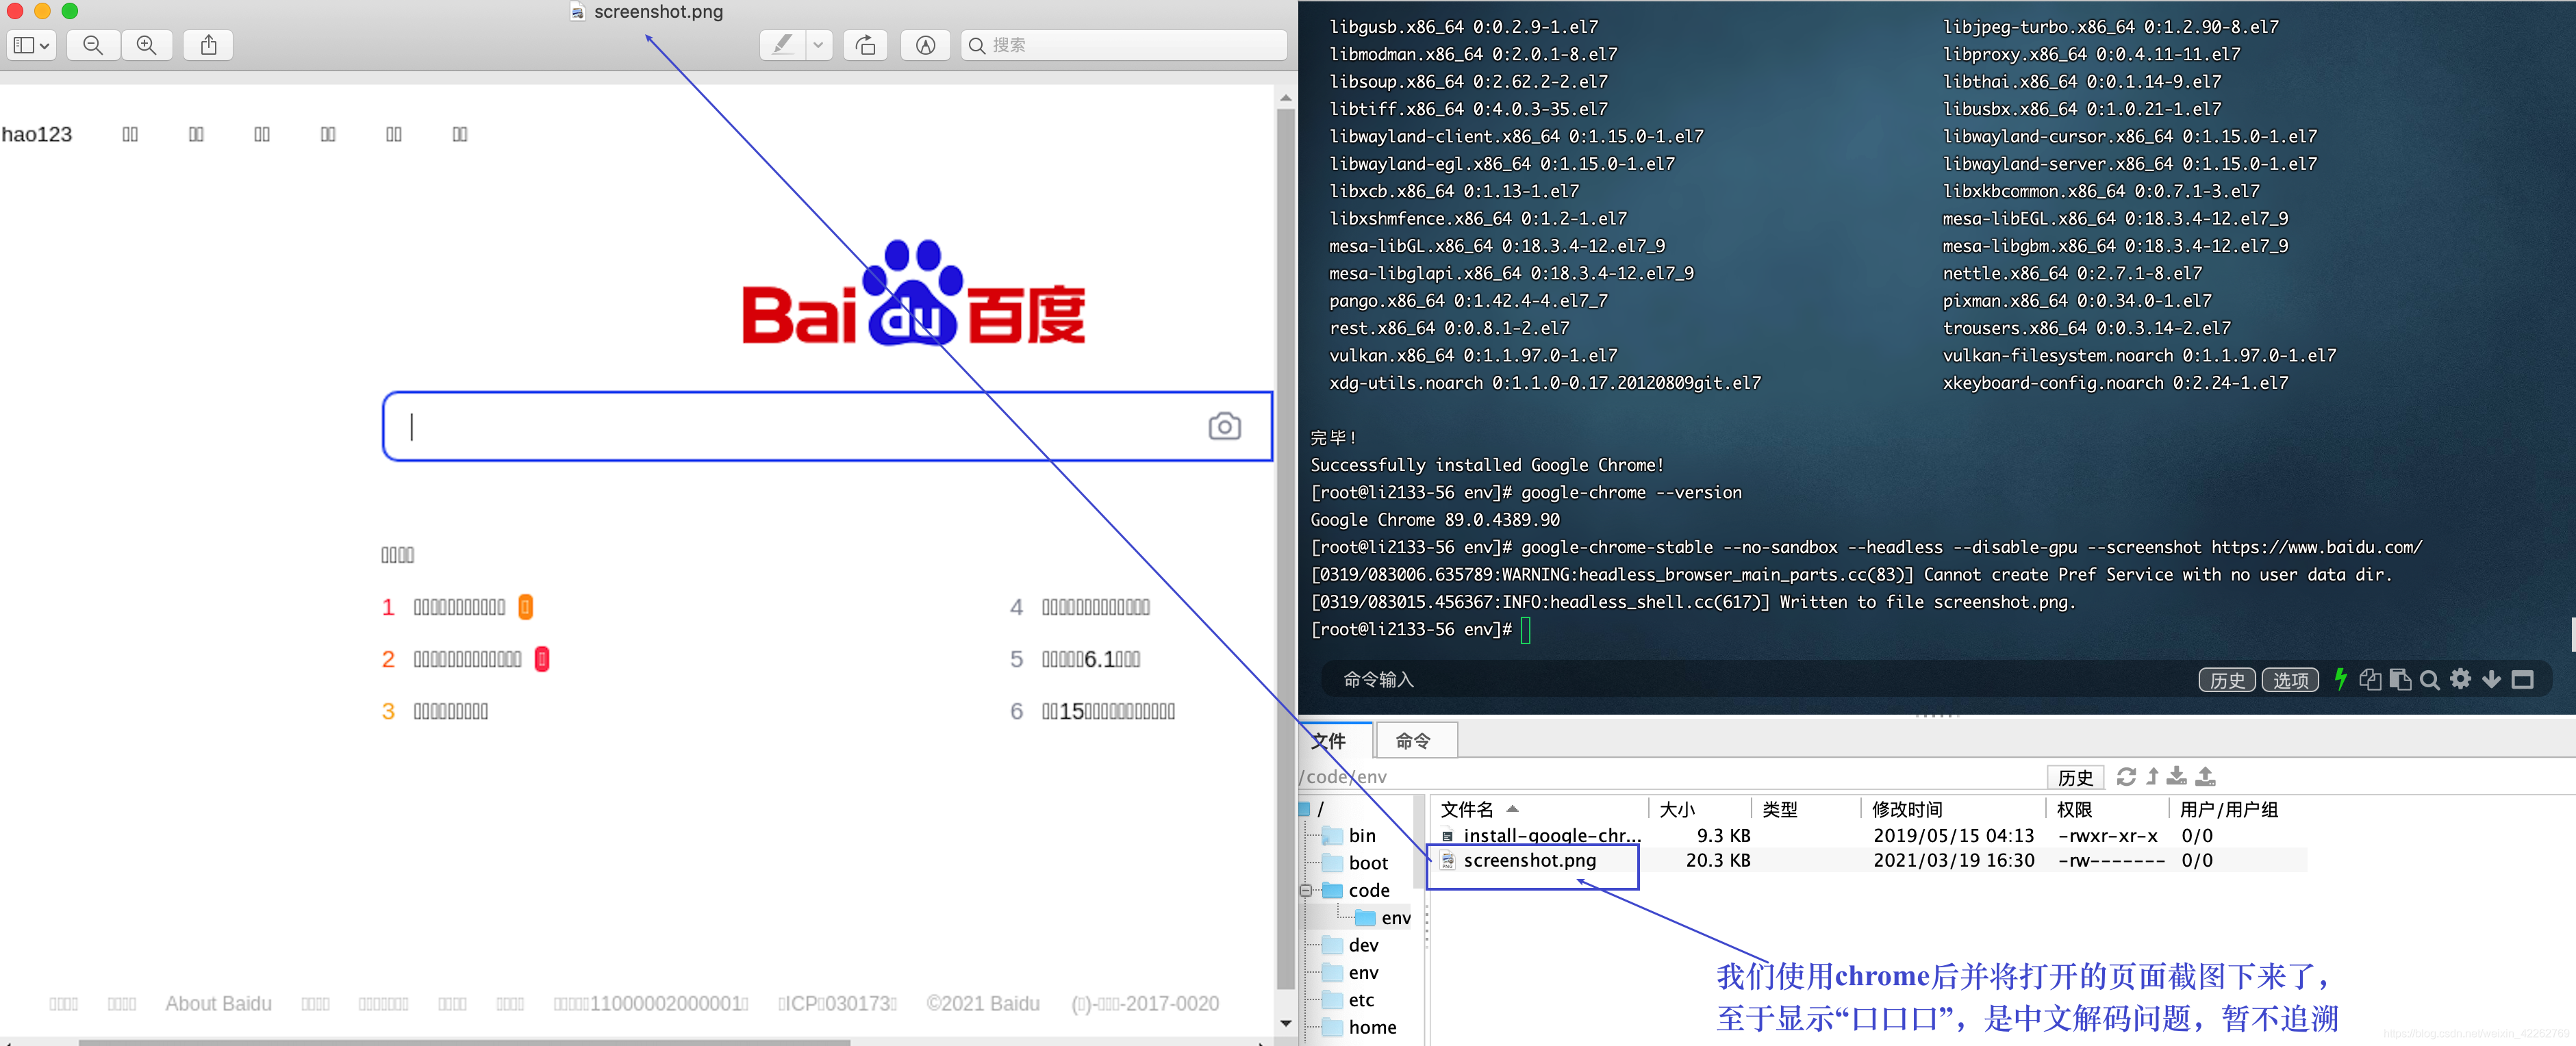Switch to the 文件 tab
Image resolution: width=2576 pixels, height=1046 pixels.
tap(1334, 740)
